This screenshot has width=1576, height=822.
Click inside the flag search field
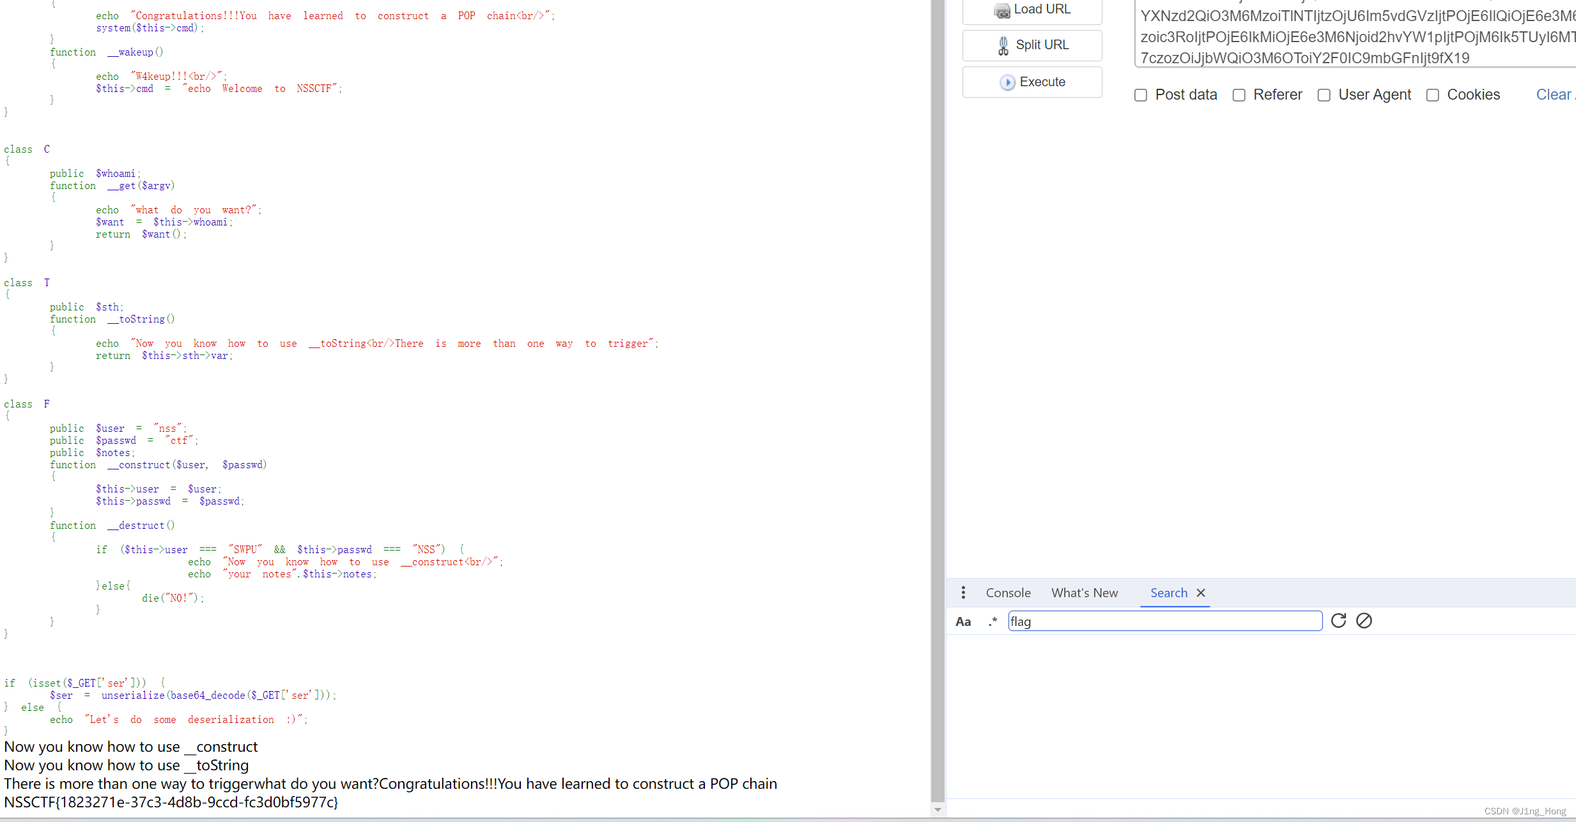coord(1163,621)
